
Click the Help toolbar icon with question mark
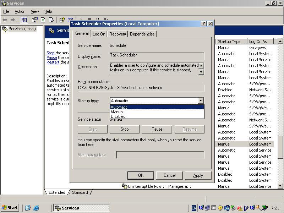[62, 20]
